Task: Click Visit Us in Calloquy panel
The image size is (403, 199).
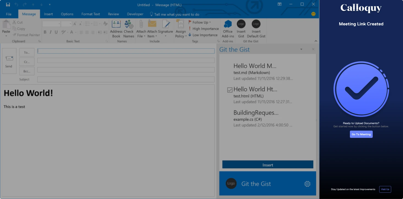Action: 385,189
